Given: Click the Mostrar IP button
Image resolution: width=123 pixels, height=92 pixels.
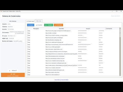Looking at the screenshot, I should (13, 71).
